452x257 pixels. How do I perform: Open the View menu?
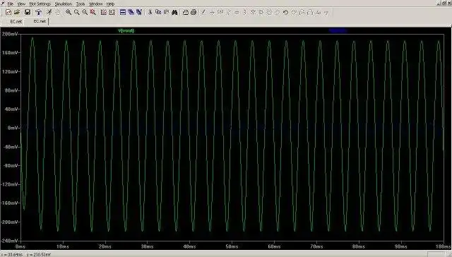21,4
